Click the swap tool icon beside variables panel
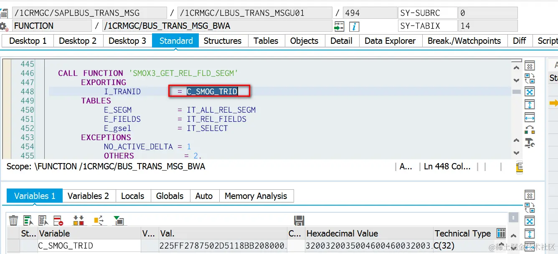Image resolution: width=558 pixels, height=254 pixels. point(530,208)
